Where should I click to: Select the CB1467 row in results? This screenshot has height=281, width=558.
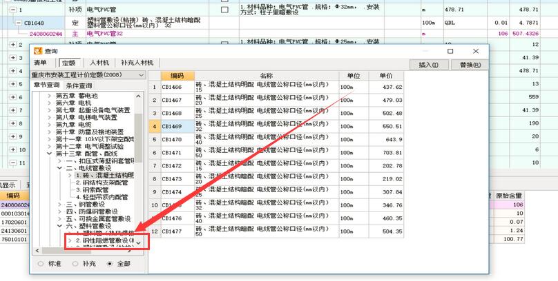(276, 100)
